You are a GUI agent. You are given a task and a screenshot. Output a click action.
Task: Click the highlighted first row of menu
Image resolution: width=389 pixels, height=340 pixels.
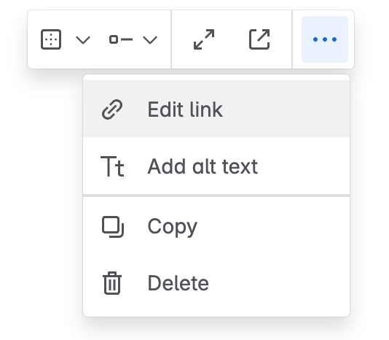(x=216, y=109)
